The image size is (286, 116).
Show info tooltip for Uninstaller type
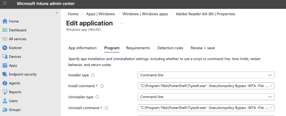[97, 97]
